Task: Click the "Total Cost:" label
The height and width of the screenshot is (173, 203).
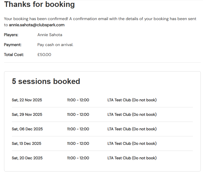Action: click(14, 54)
